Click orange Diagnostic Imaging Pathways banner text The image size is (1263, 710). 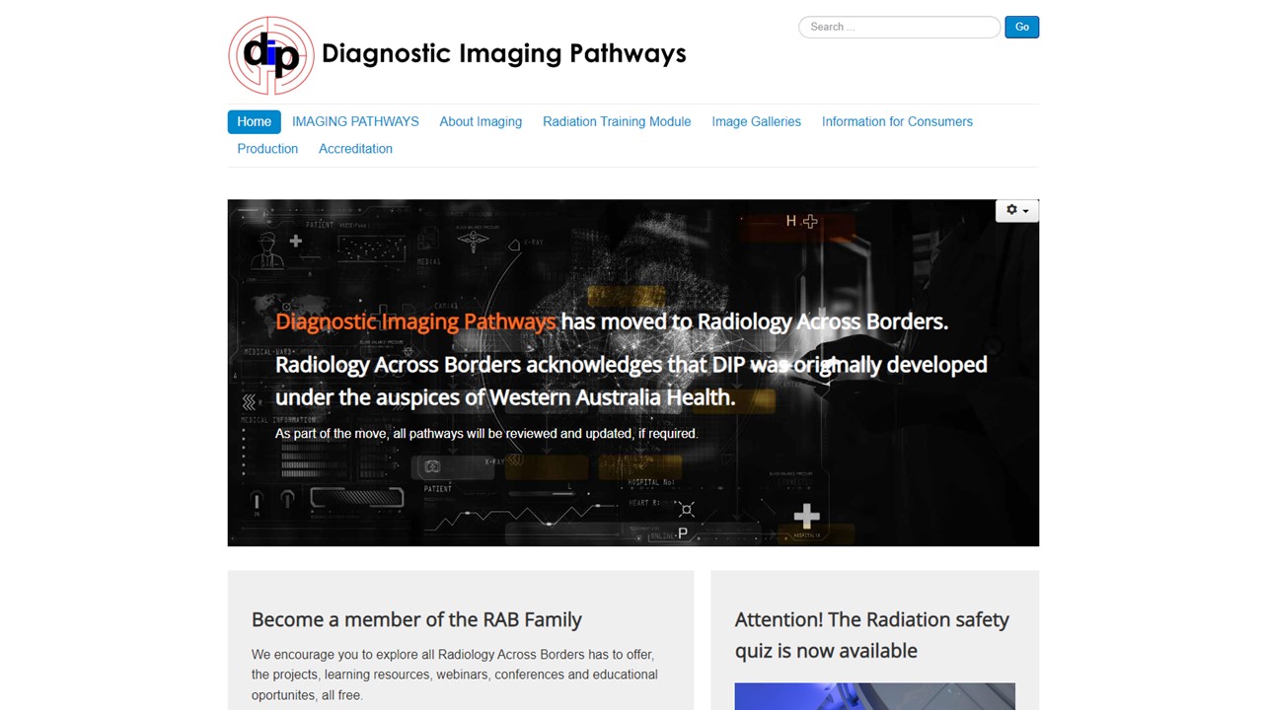pos(415,321)
